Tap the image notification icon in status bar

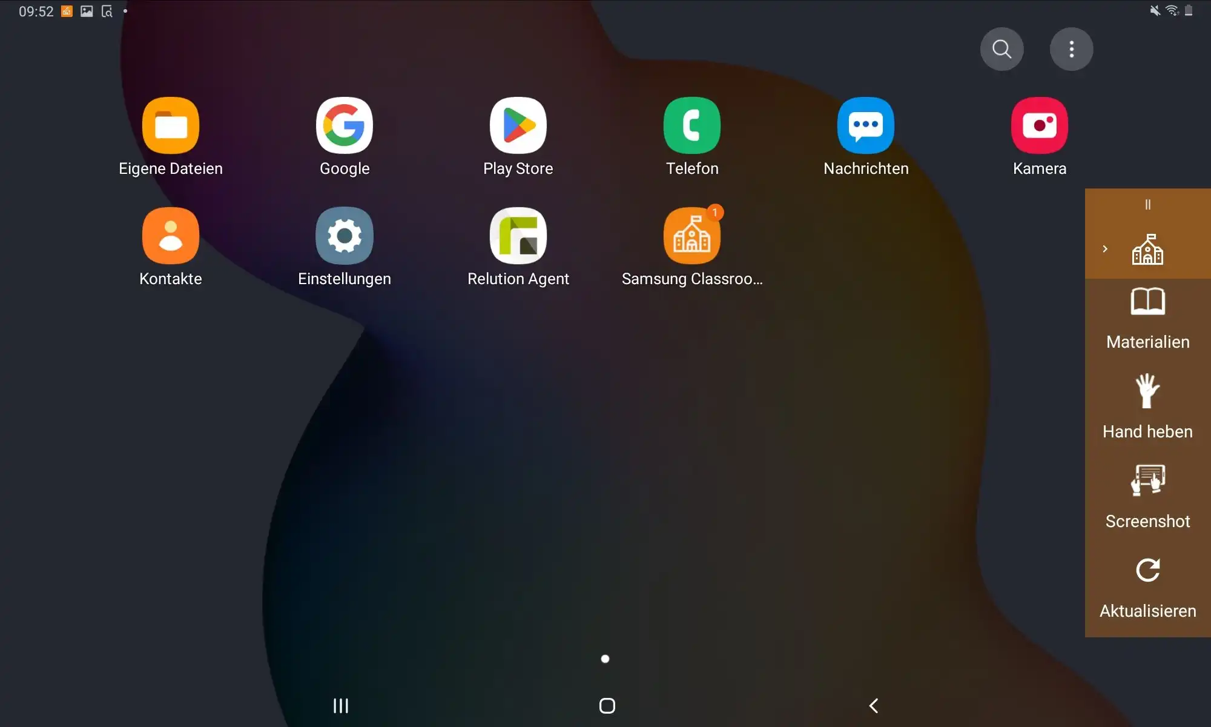click(87, 11)
